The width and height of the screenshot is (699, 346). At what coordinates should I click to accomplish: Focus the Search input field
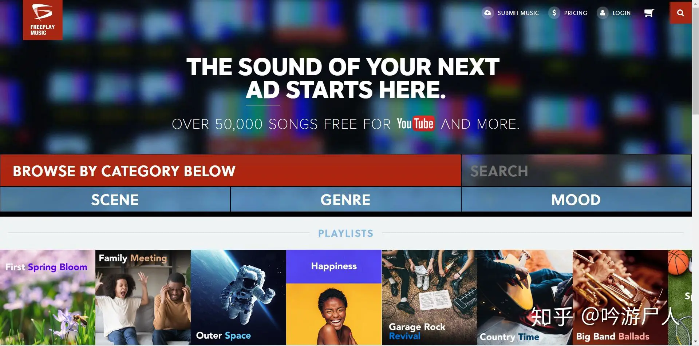pyautogui.click(x=576, y=171)
